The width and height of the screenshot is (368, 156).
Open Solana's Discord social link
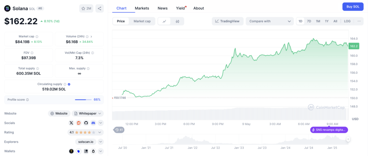(x=93, y=123)
